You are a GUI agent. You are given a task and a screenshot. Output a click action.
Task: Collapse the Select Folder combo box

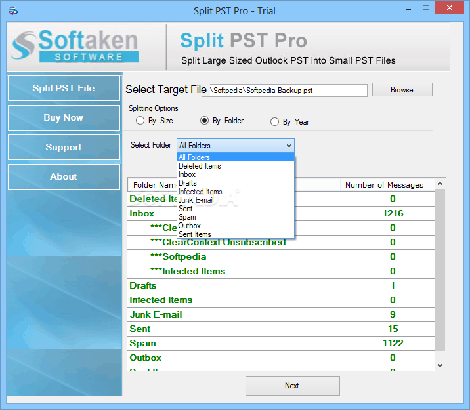[x=289, y=146]
